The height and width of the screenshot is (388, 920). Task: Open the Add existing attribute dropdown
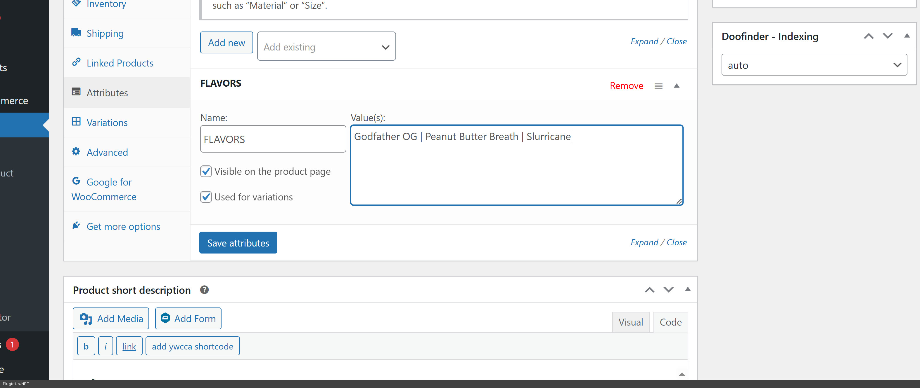(x=326, y=47)
